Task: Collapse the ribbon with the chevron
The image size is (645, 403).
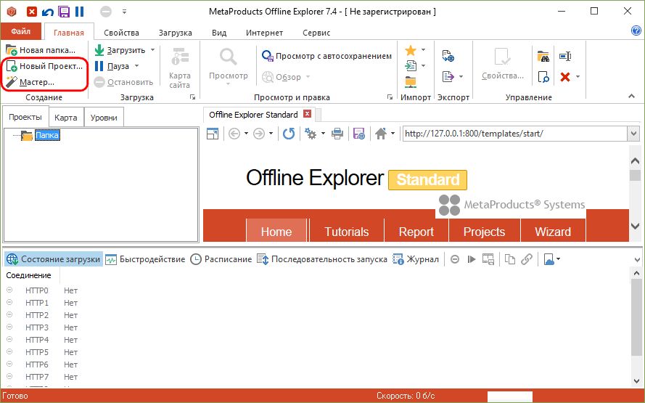Action: [x=631, y=97]
